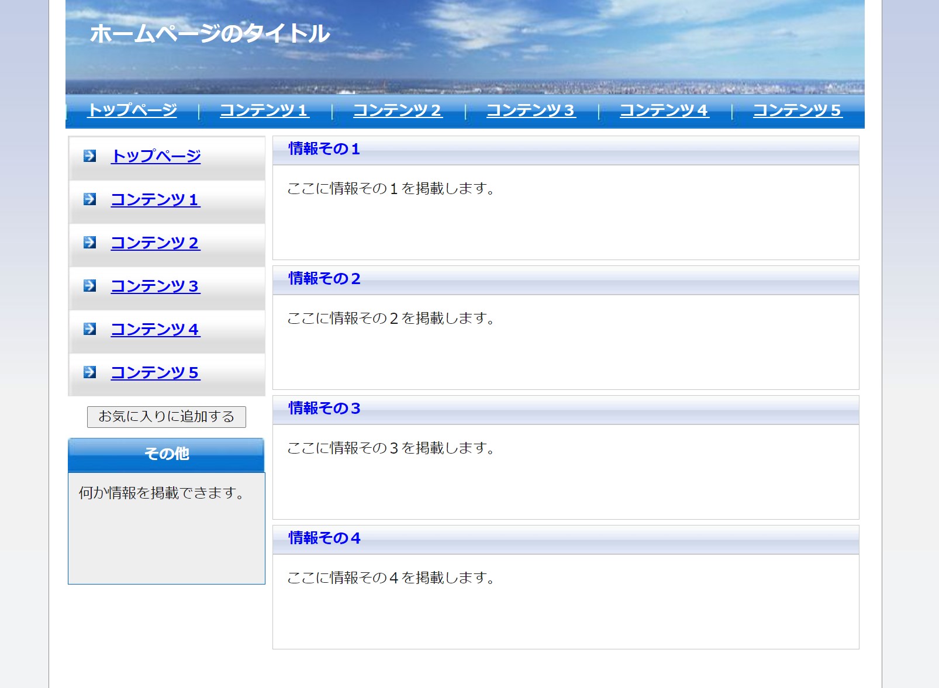Choose コンテンツ４ in top navigation bar

pos(664,110)
